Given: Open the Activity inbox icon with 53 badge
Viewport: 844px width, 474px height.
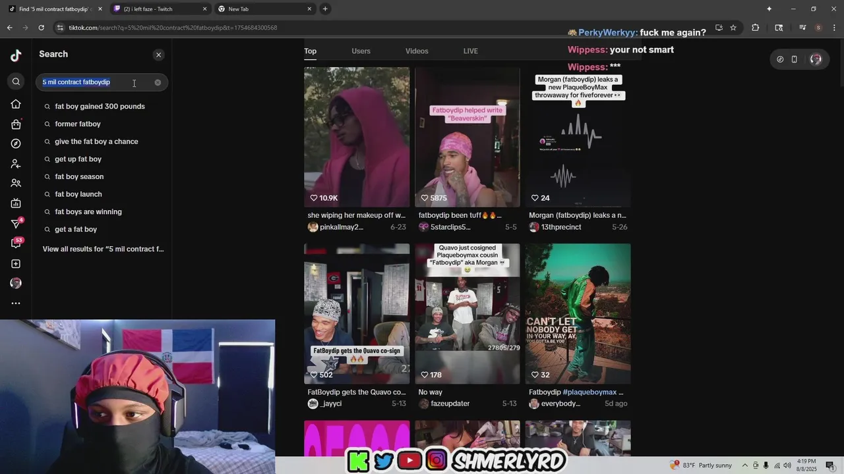Looking at the screenshot, I should (x=16, y=244).
